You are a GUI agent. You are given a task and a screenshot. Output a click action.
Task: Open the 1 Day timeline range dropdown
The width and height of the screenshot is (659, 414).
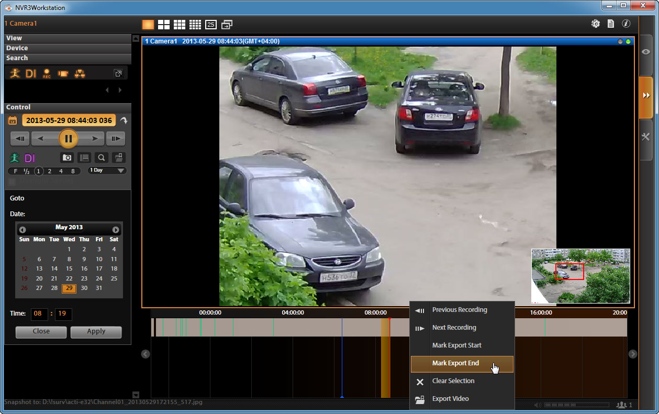tap(107, 171)
